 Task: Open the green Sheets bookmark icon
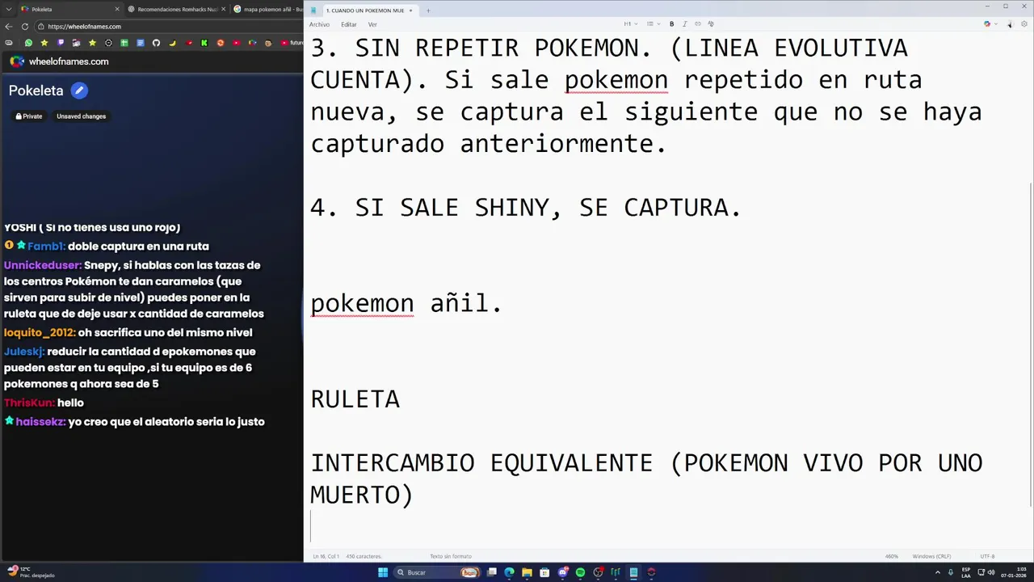[x=124, y=43]
